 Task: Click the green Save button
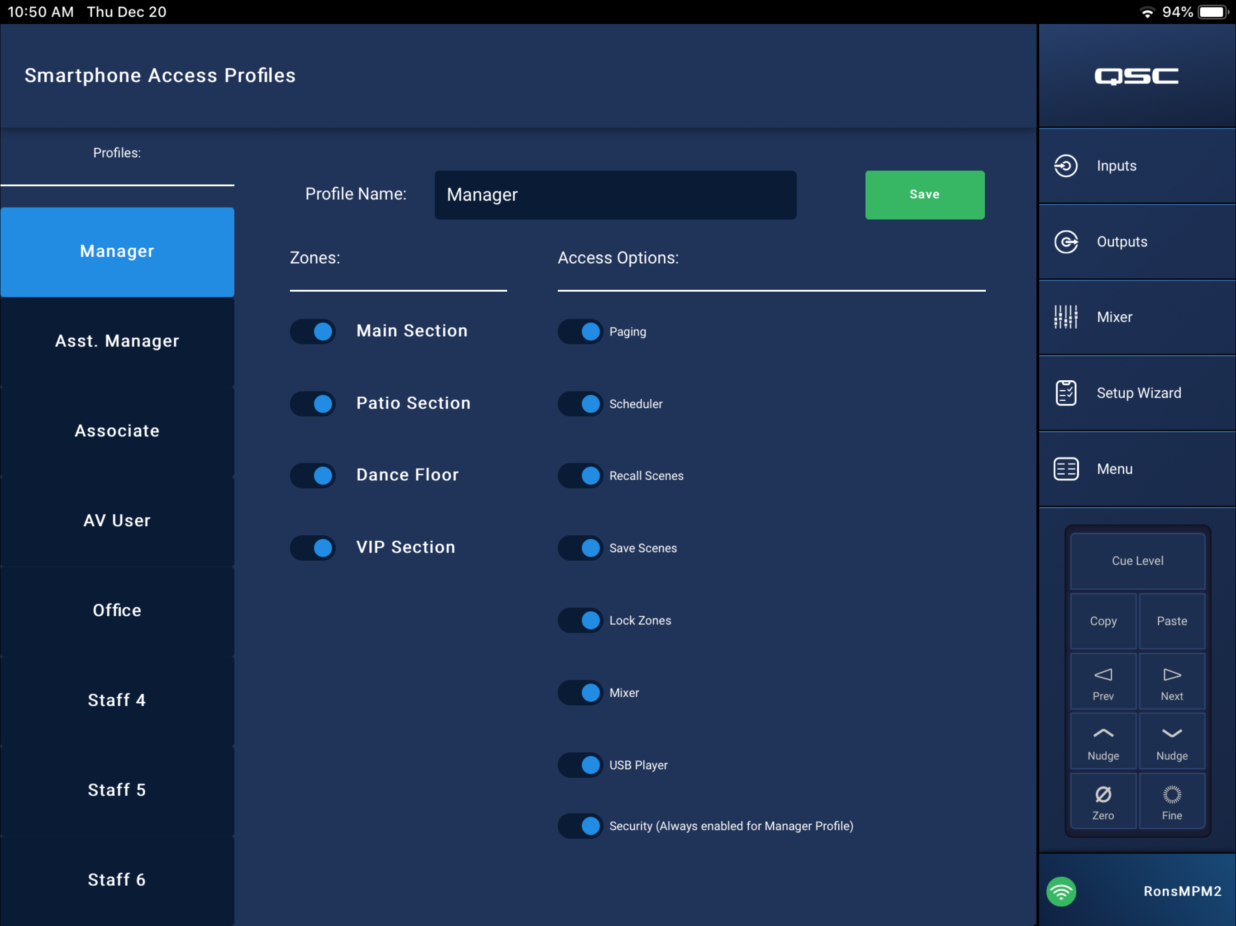(924, 194)
